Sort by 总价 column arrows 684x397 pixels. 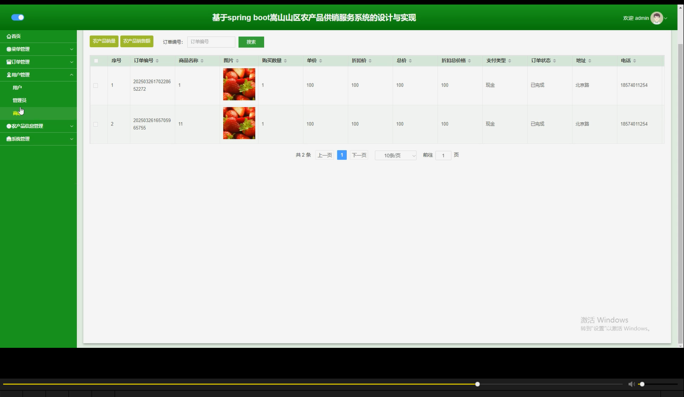coord(410,61)
